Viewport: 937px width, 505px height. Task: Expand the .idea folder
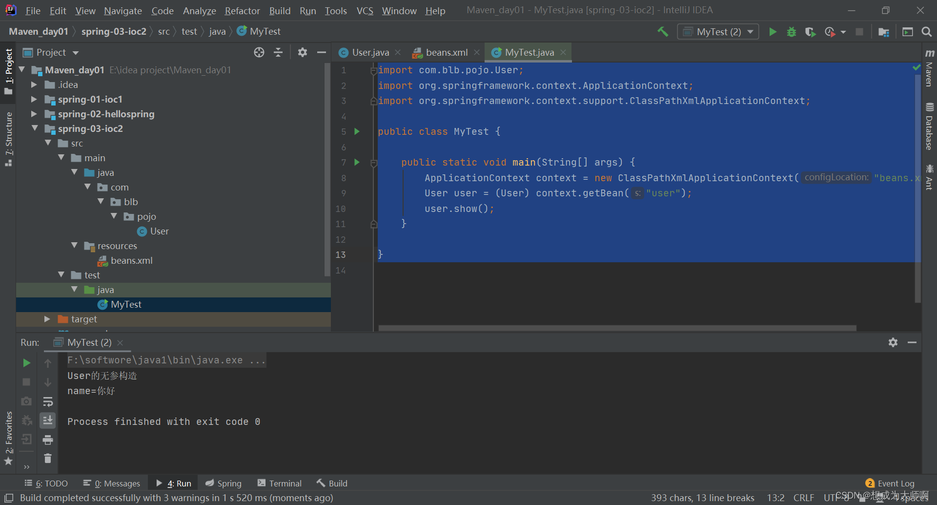[x=34, y=84]
